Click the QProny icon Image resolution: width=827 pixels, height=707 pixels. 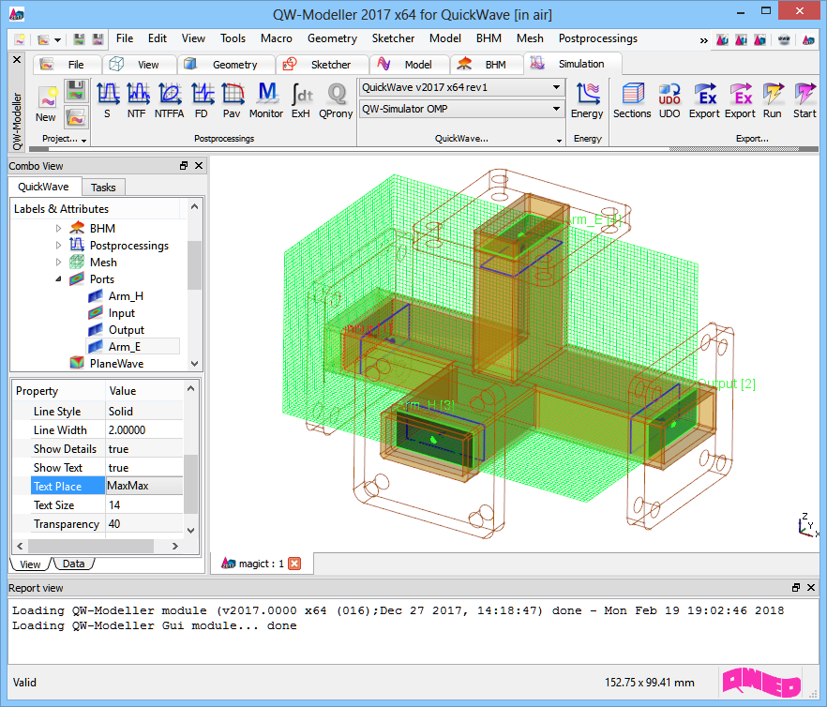(336, 99)
